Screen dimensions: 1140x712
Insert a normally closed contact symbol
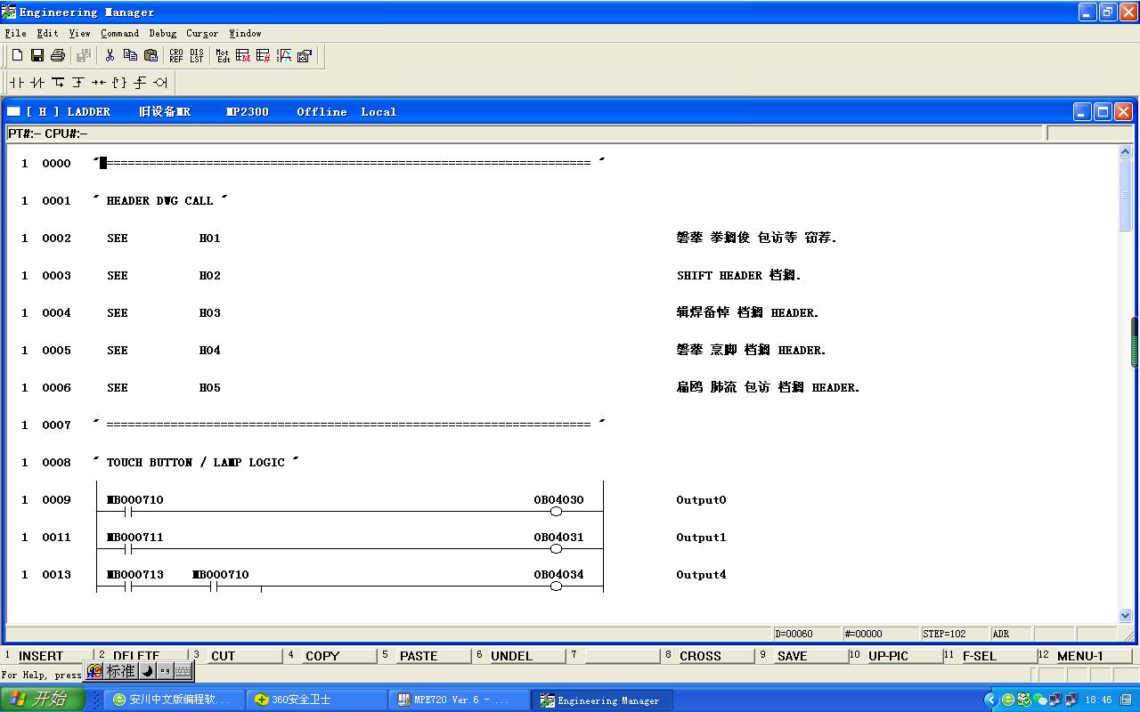point(37,83)
